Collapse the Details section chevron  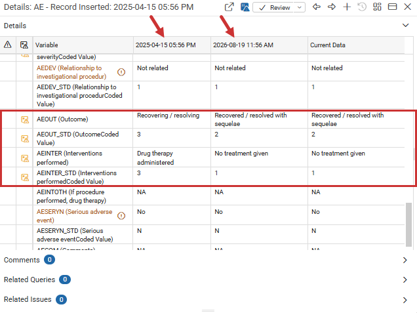[x=405, y=26]
